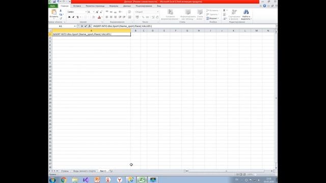This screenshot has height=183, width=326.
Task: Switch to the Данные ribbon tab
Action: (x=127, y=6)
